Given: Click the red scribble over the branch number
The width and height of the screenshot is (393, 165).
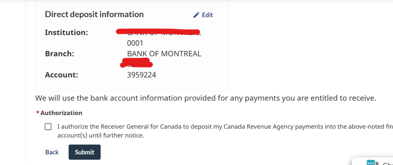Looking at the screenshot, I should [137, 63].
